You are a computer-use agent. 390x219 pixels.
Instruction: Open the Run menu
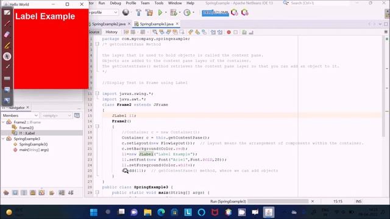(102, 3)
